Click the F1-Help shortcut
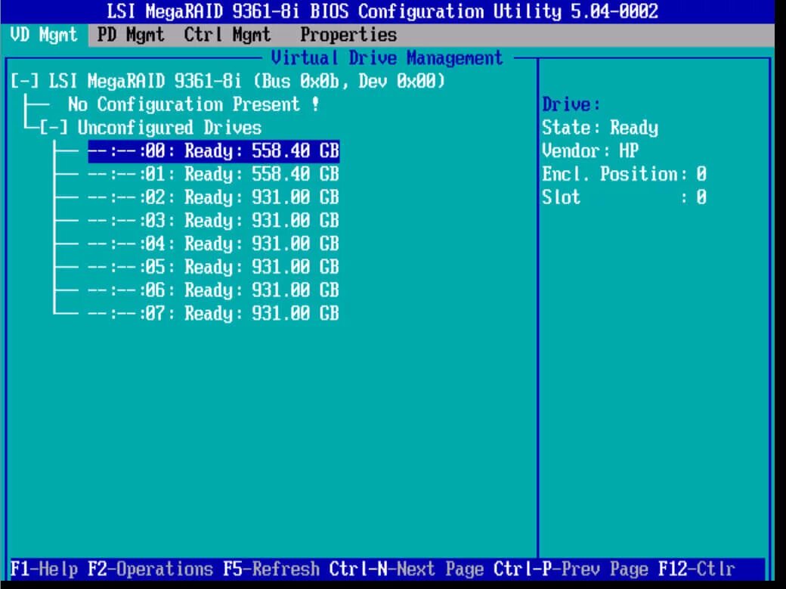 44,569
